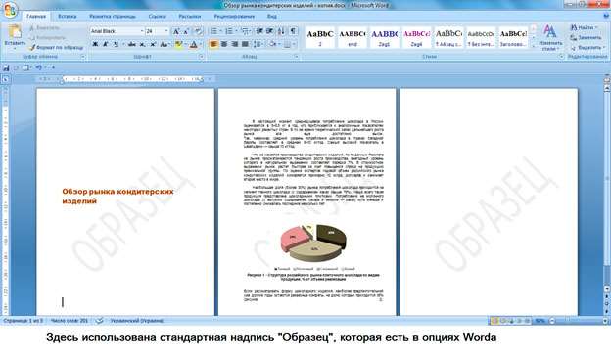Switch to the Вставка ribbon tab

[67, 17]
